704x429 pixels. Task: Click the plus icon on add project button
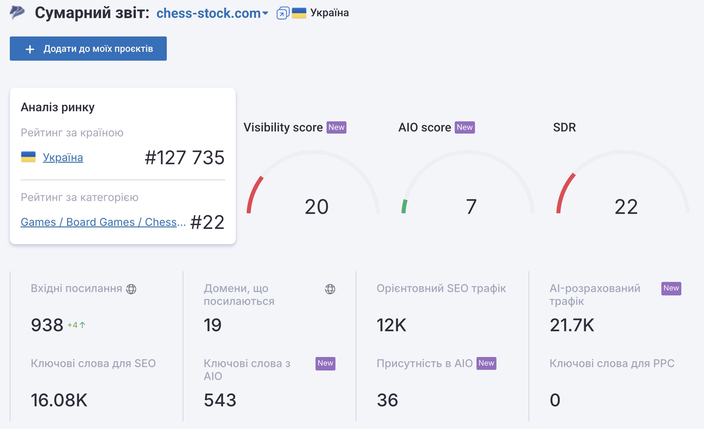tap(30, 49)
